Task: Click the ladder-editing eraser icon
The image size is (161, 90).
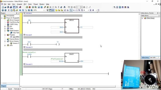Action: pyautogui.click(x=17, y=10)
